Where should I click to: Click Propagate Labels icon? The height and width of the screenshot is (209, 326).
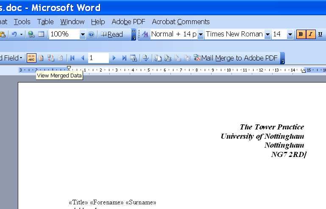click(x=60, y=58)
